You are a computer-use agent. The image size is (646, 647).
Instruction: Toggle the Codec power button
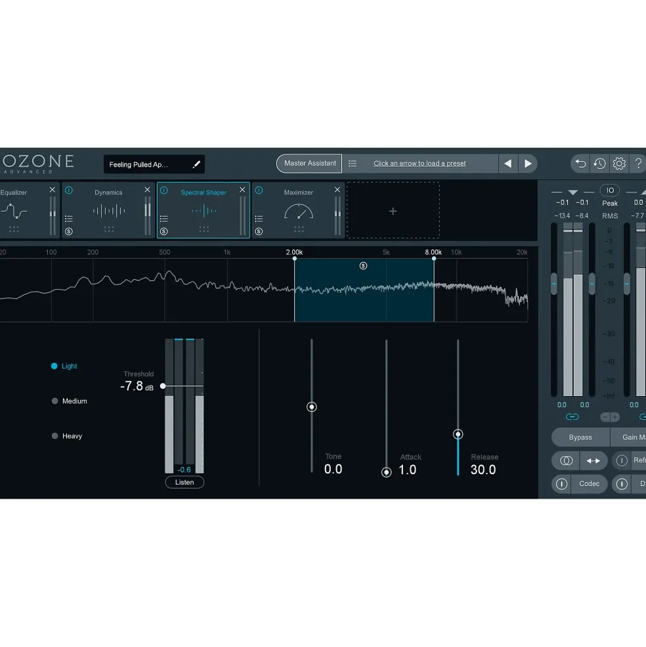point(561,483)
